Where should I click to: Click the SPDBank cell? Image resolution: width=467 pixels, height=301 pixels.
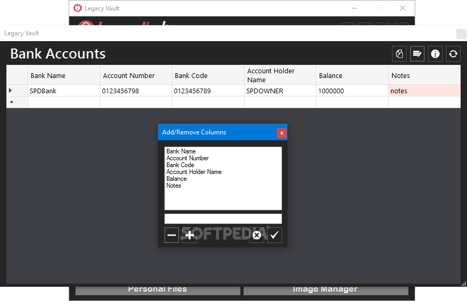coord(64,91)
